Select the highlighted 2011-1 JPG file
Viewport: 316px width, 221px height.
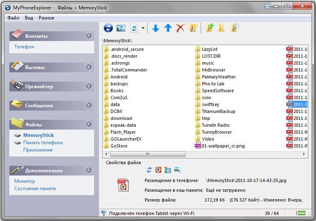pos(296,104)
